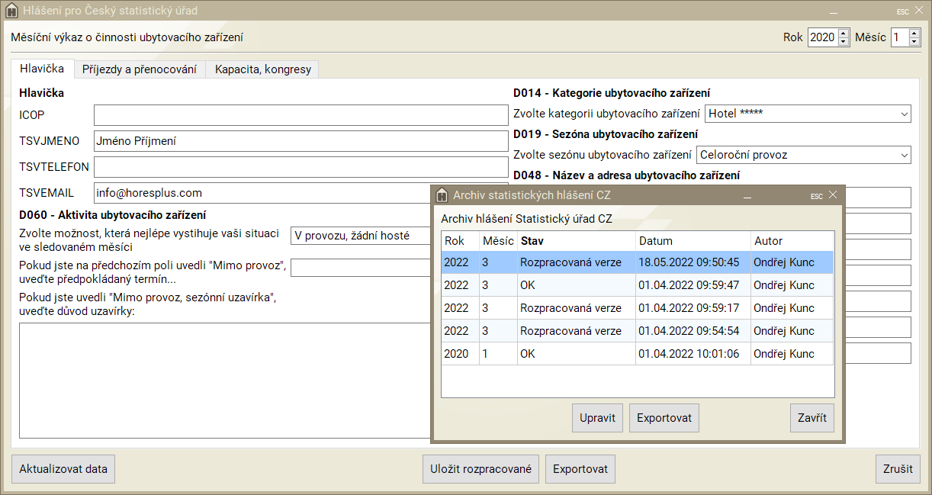Screen dimensions: 932x495
Task: Click the main window's title bar house icon
Action: click(11, 11)
